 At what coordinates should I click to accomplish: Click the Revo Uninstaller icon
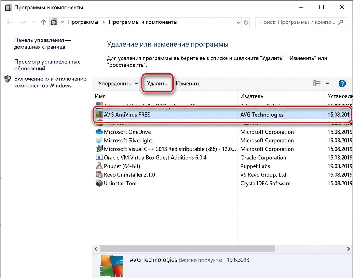(x=99, y=174)
